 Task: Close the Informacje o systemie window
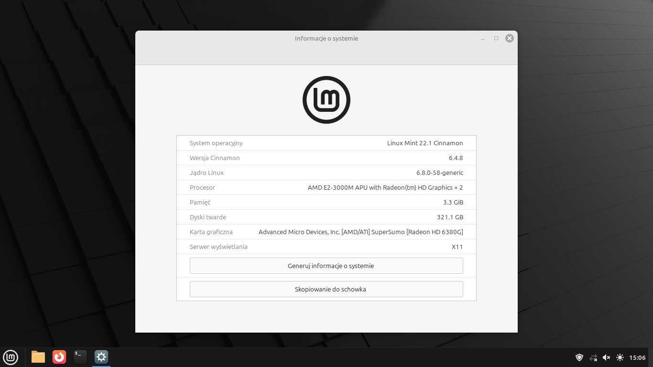[x=510, y=38]
